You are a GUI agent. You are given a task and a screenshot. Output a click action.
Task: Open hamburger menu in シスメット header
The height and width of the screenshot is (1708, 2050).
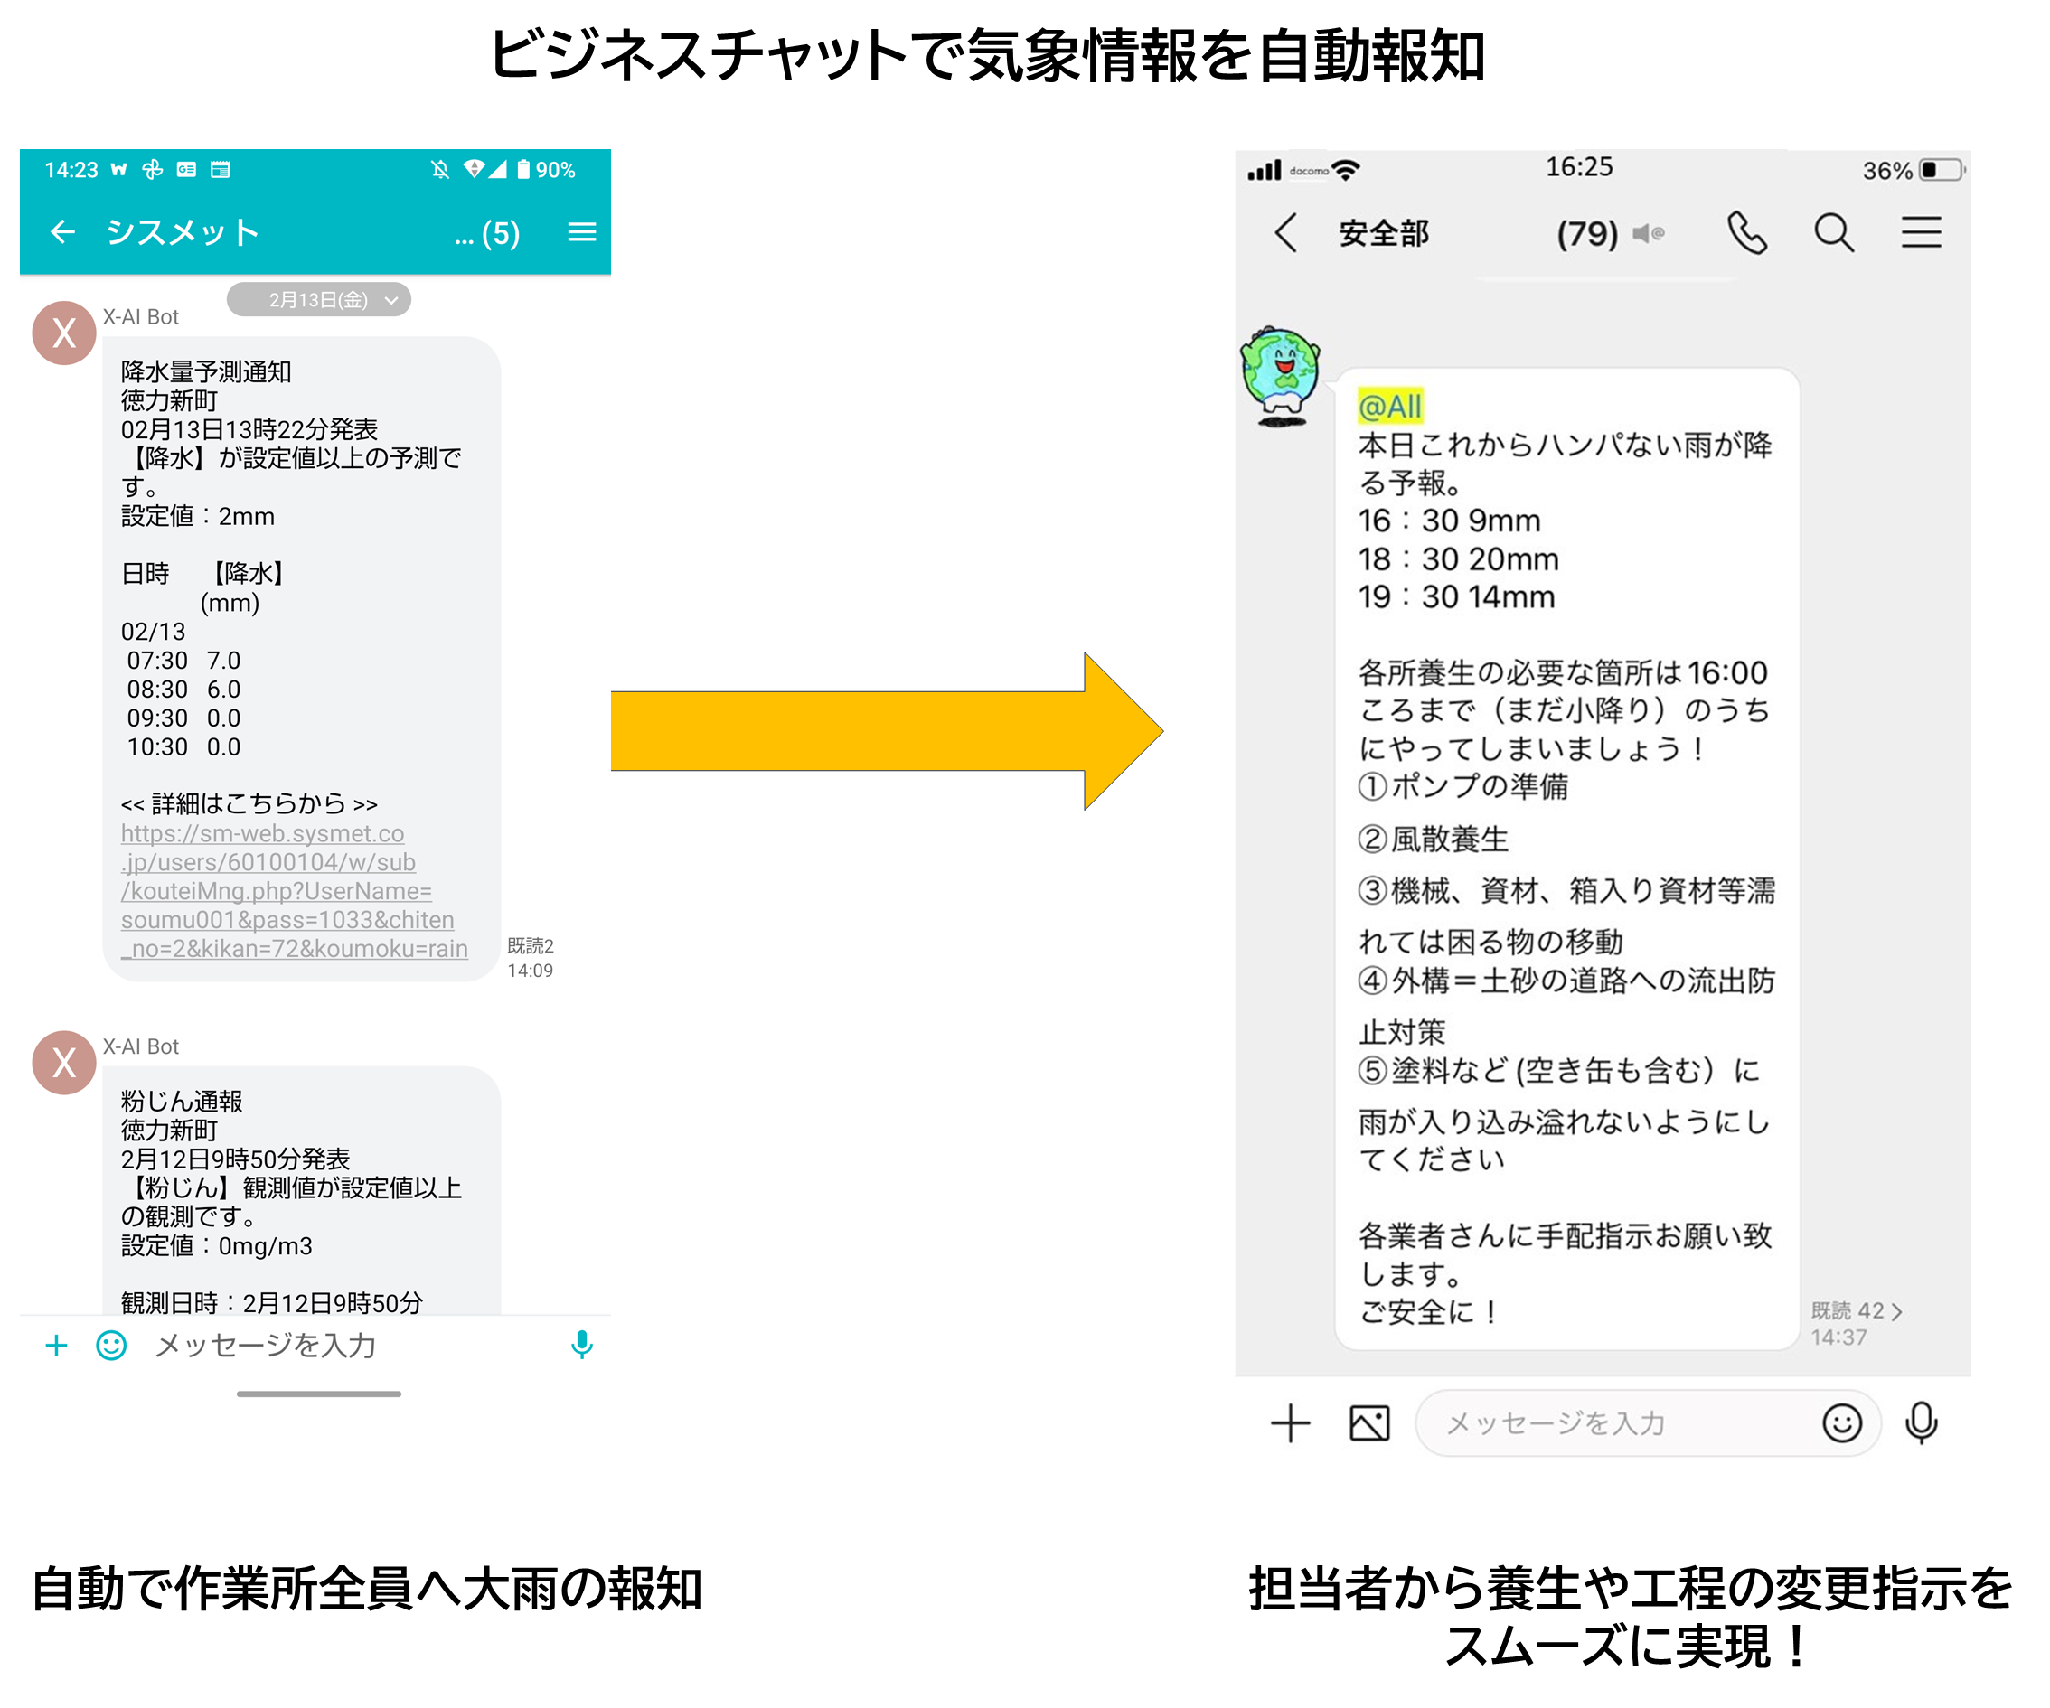tap(582, 232)
